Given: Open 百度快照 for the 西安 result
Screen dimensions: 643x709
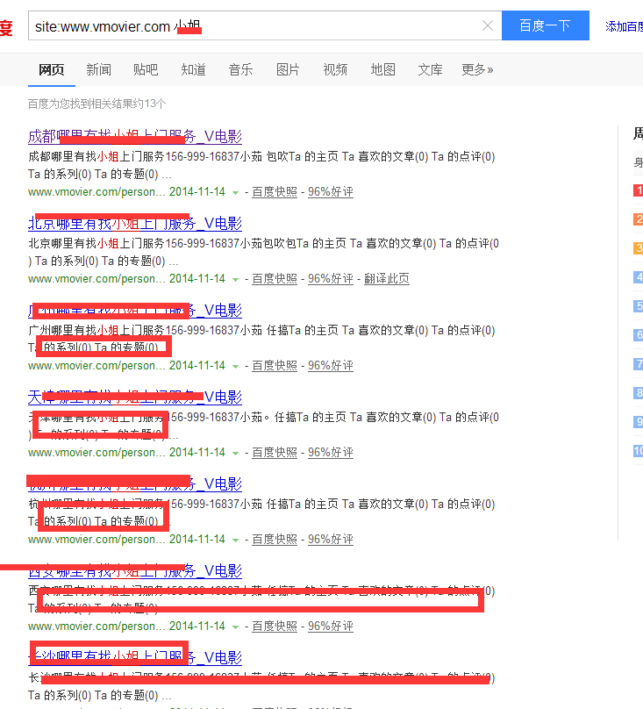Looking at the screenshot, I should (x=275, y=626).
